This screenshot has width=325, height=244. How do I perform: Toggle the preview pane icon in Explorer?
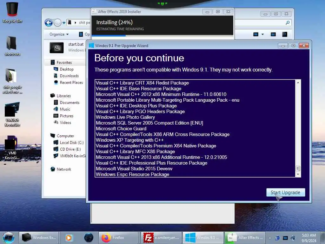[x=273, y=34]
